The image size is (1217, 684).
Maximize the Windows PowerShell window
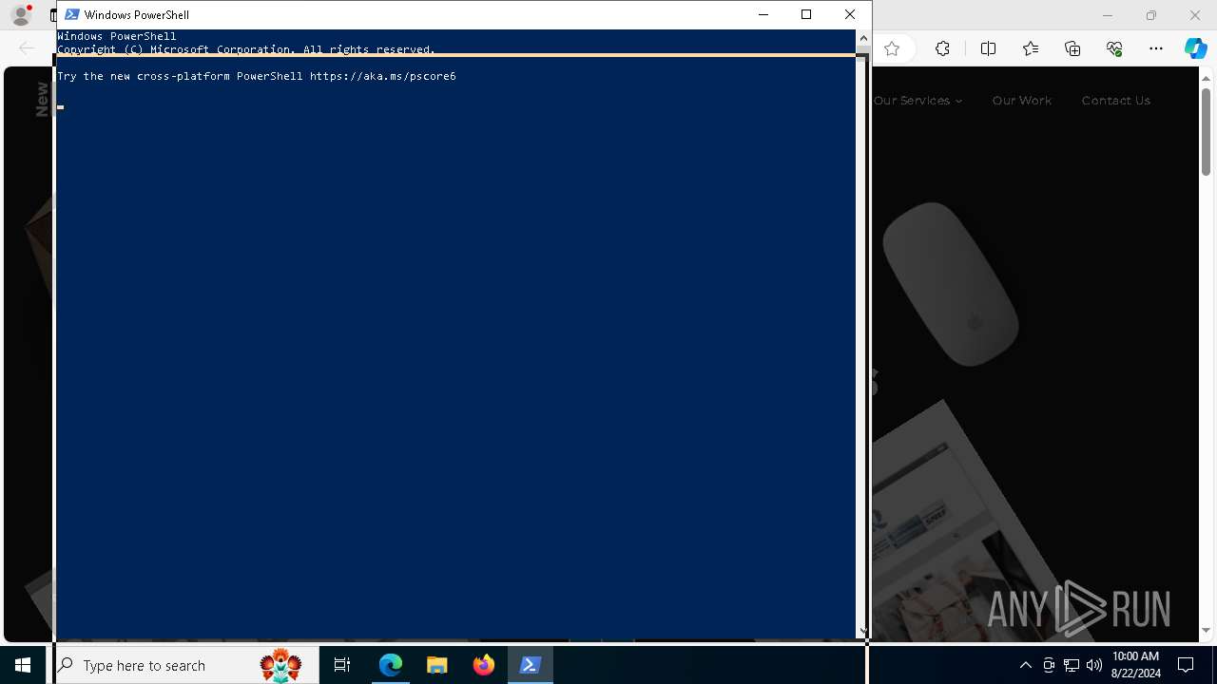click(x=806, y=14)
